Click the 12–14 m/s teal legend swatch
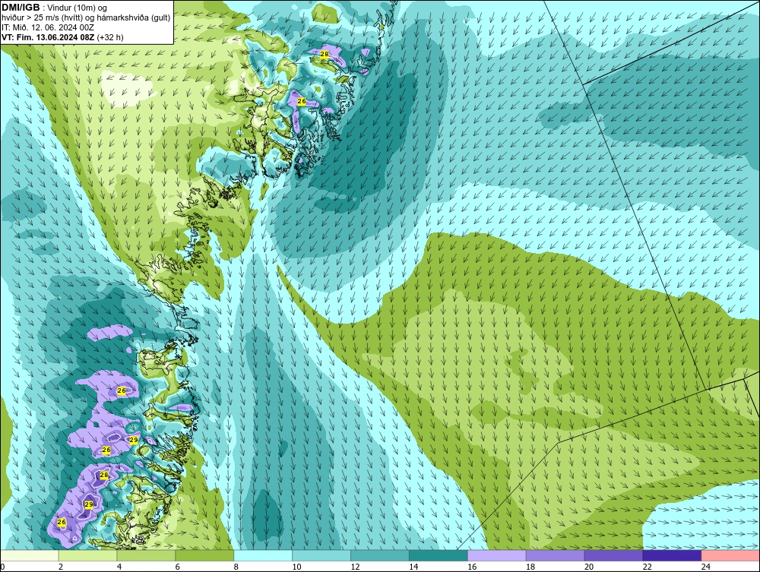 (x=380, y=555)
